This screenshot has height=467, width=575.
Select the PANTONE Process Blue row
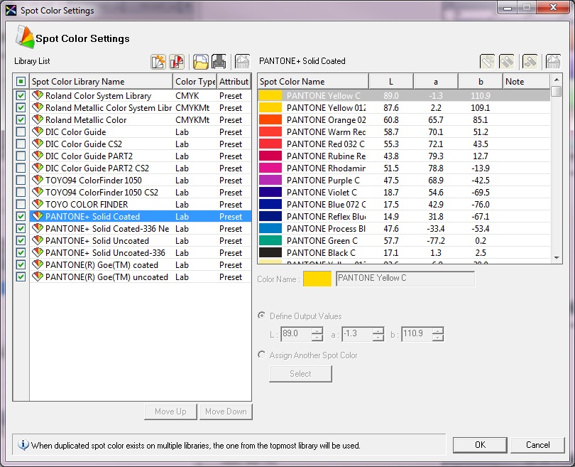[404, 228]
